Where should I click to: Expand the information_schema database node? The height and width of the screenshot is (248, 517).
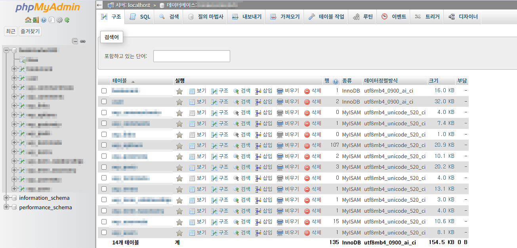coord(6,198)
